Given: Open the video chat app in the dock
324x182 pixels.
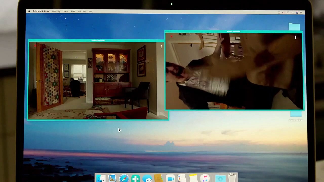Looking at the screenshot, I should 170,178.
